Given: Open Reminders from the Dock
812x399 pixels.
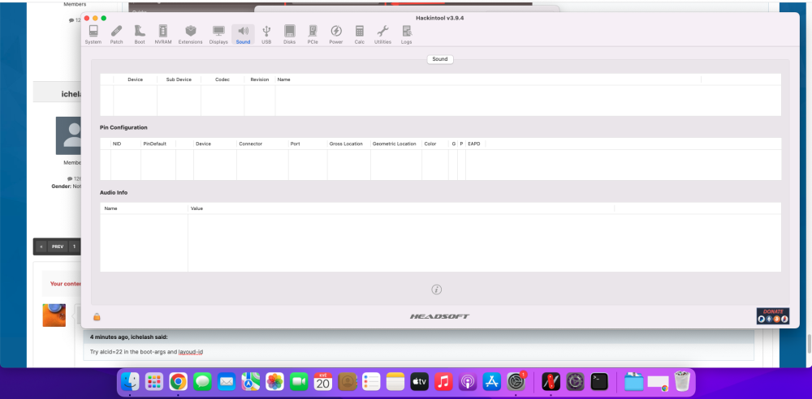Looking at the screenshot, I should pos(371,382).
